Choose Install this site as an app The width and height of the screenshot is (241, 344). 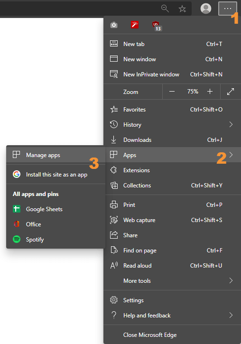pyautogui.click(x=56, y=175)
